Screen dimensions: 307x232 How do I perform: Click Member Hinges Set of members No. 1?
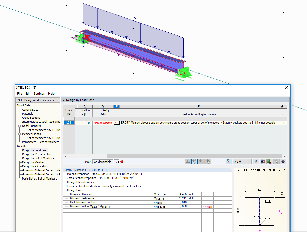pyautogui.click(x=43, y=138)
